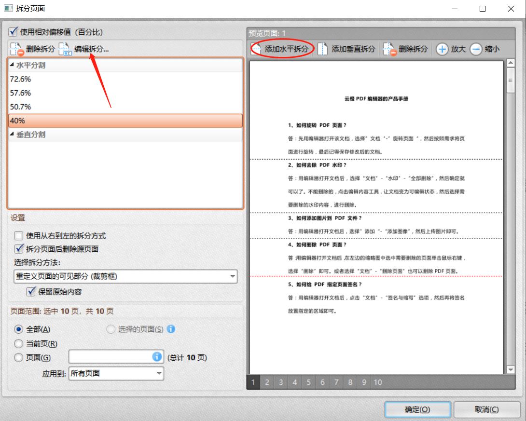Click 删除拆分 in the preview toolbar
This screenshot has height=421, width=526.
[405, 49]
